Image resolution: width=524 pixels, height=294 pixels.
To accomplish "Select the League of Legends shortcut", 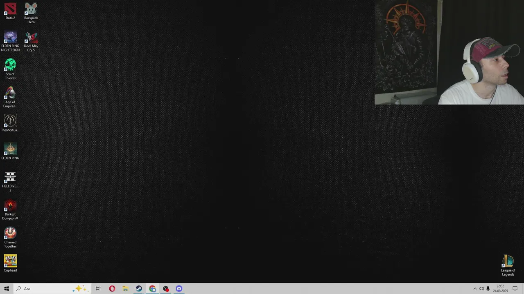I will click(508, 265).
